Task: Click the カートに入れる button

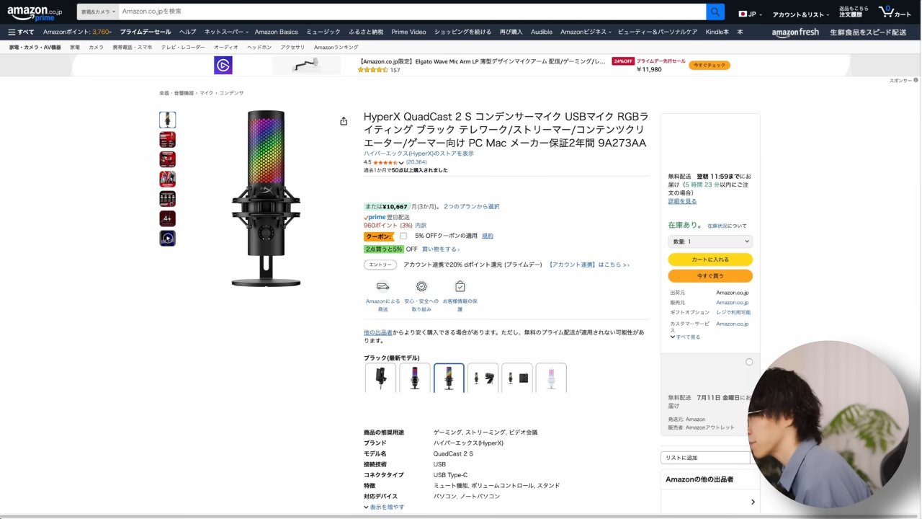Action: coord(710,259)
